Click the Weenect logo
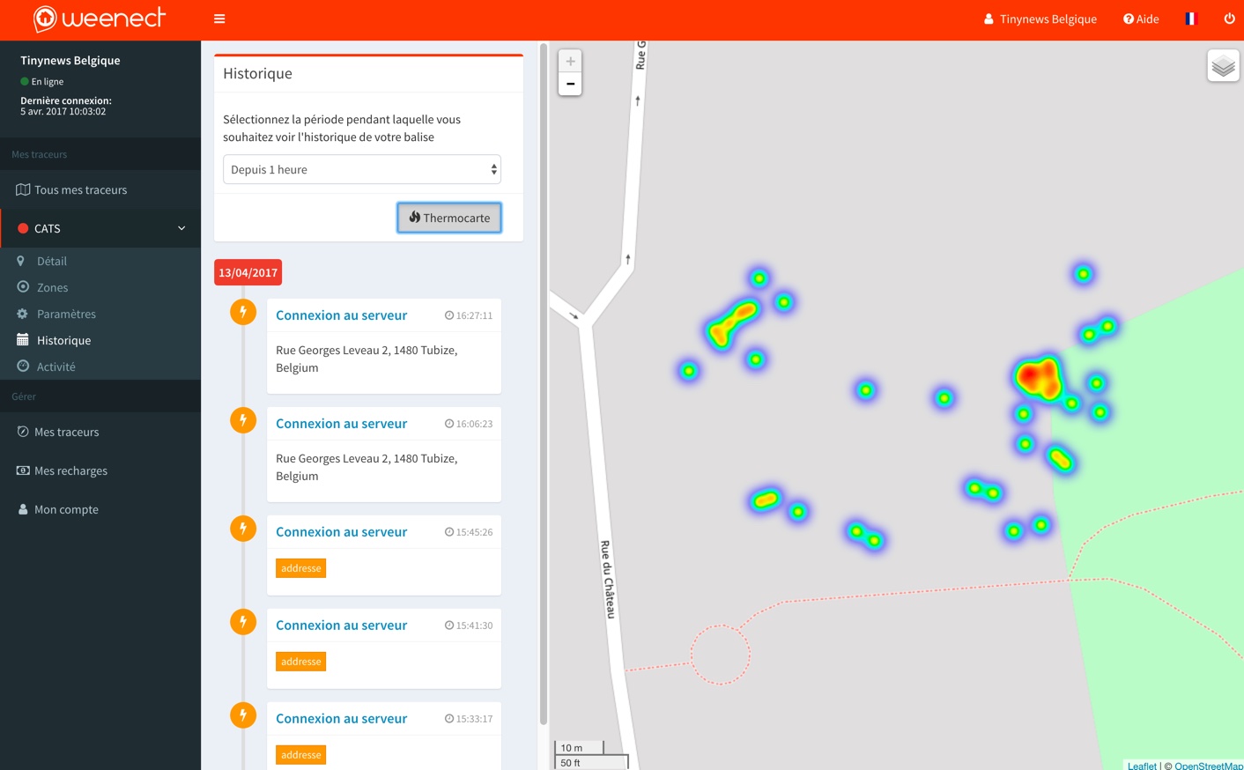 (x=100, y=19)
